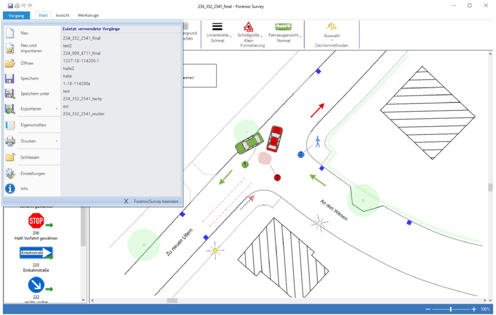Click the Neu und Importieren icon

click(10, 48)
